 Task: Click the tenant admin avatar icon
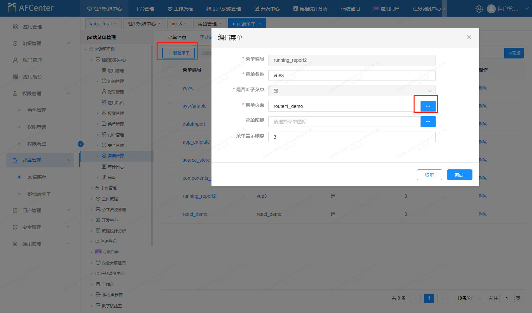491,9
